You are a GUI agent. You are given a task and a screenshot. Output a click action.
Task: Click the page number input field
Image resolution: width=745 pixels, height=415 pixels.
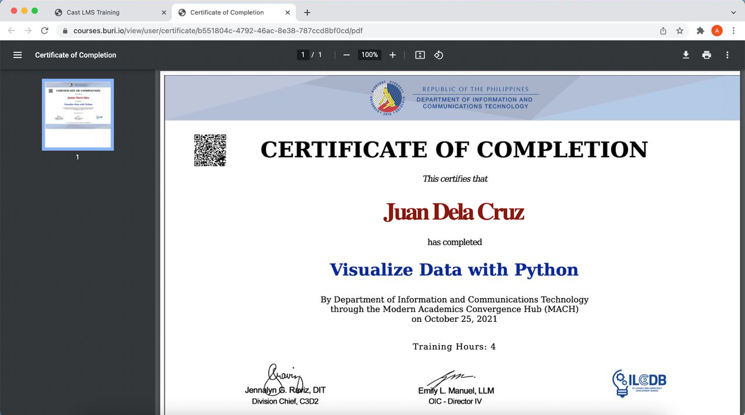pos(303,55)
